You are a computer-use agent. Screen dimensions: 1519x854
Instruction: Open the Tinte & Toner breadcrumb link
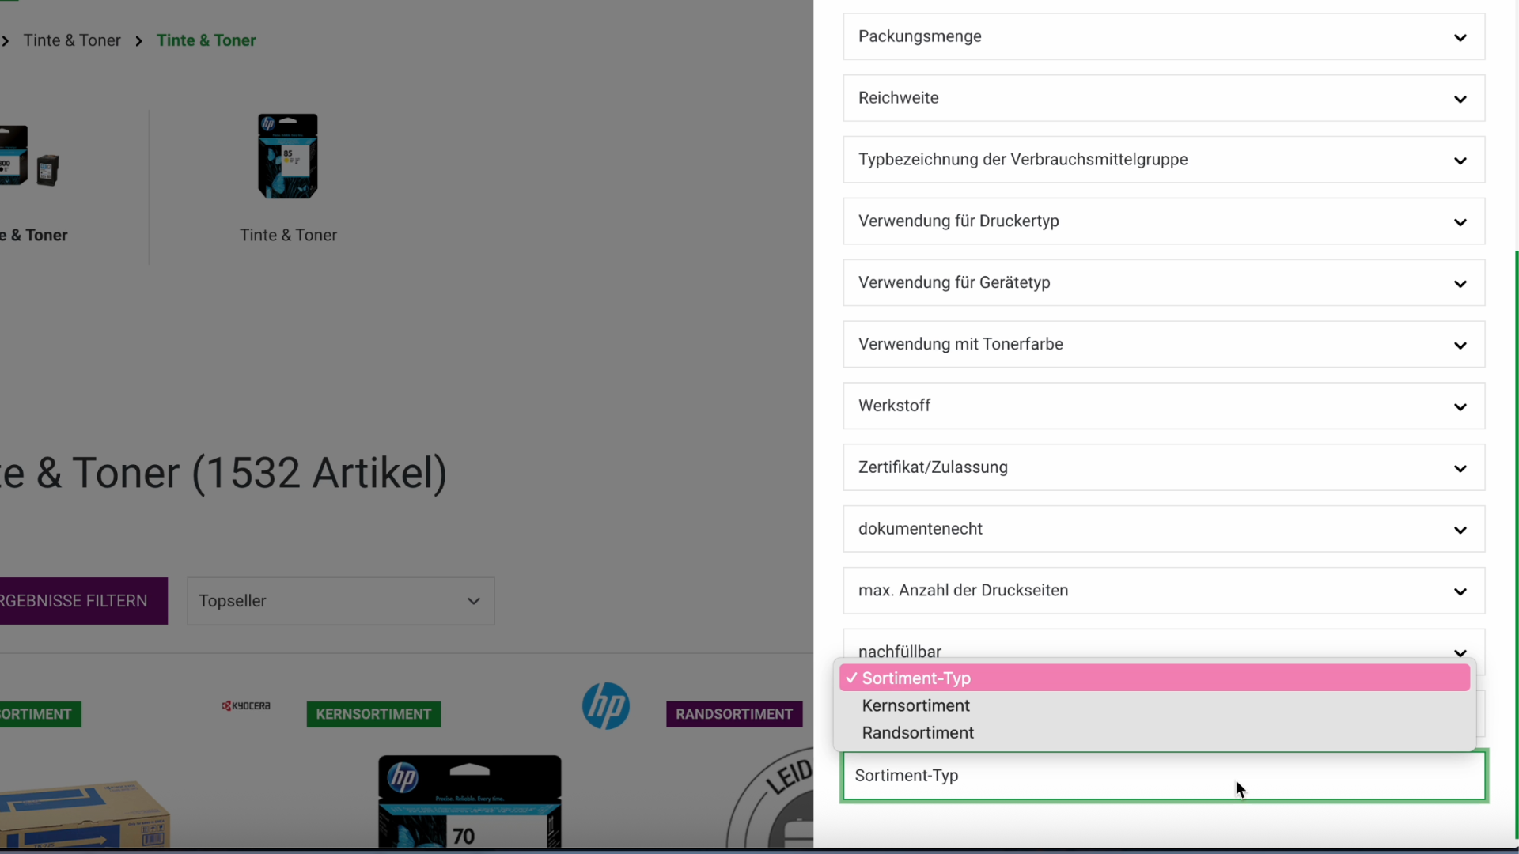coord(72,40)
